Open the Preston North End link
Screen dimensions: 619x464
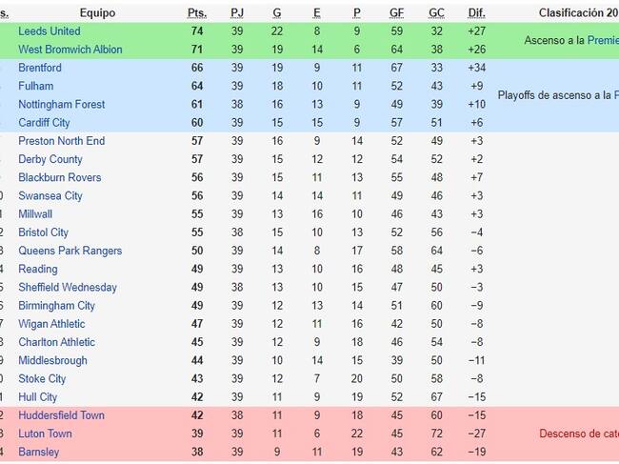click(62, 141)
